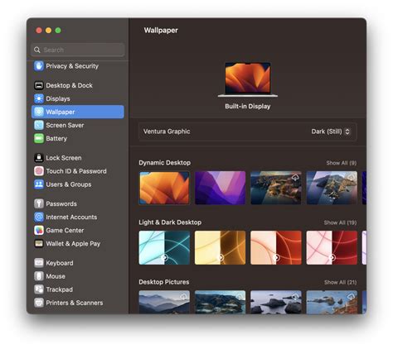Show all 9 Dynamic Desktop wallpapers
The image size is (393, 349).
341,163
